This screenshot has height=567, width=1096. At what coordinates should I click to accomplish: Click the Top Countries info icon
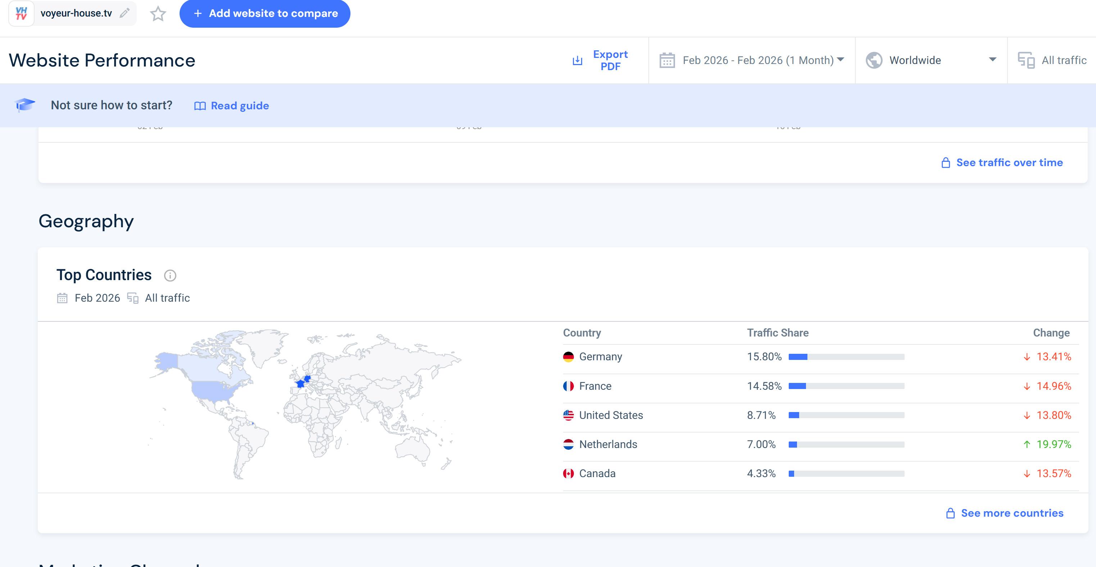[170, 275]
